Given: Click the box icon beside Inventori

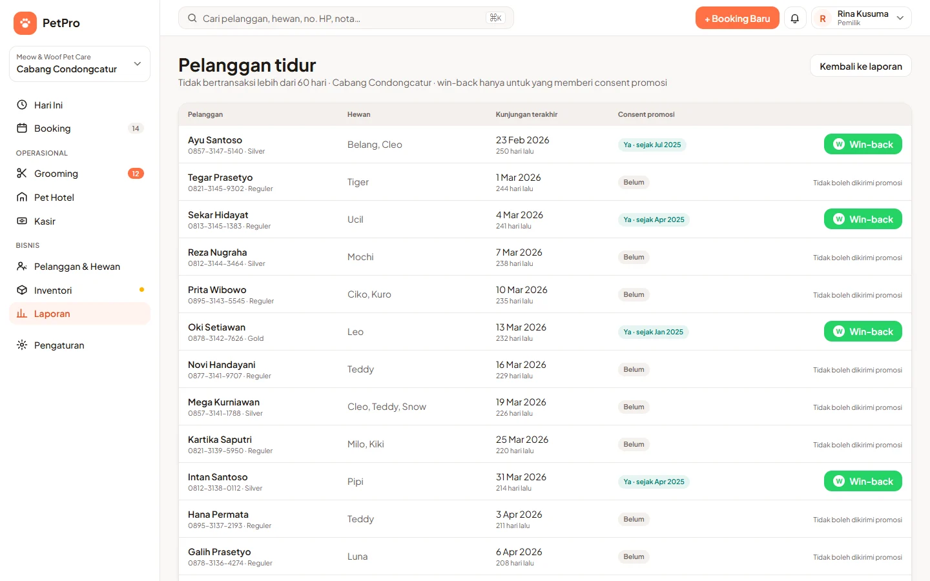Looking at the screenshot, I should 22,290.
